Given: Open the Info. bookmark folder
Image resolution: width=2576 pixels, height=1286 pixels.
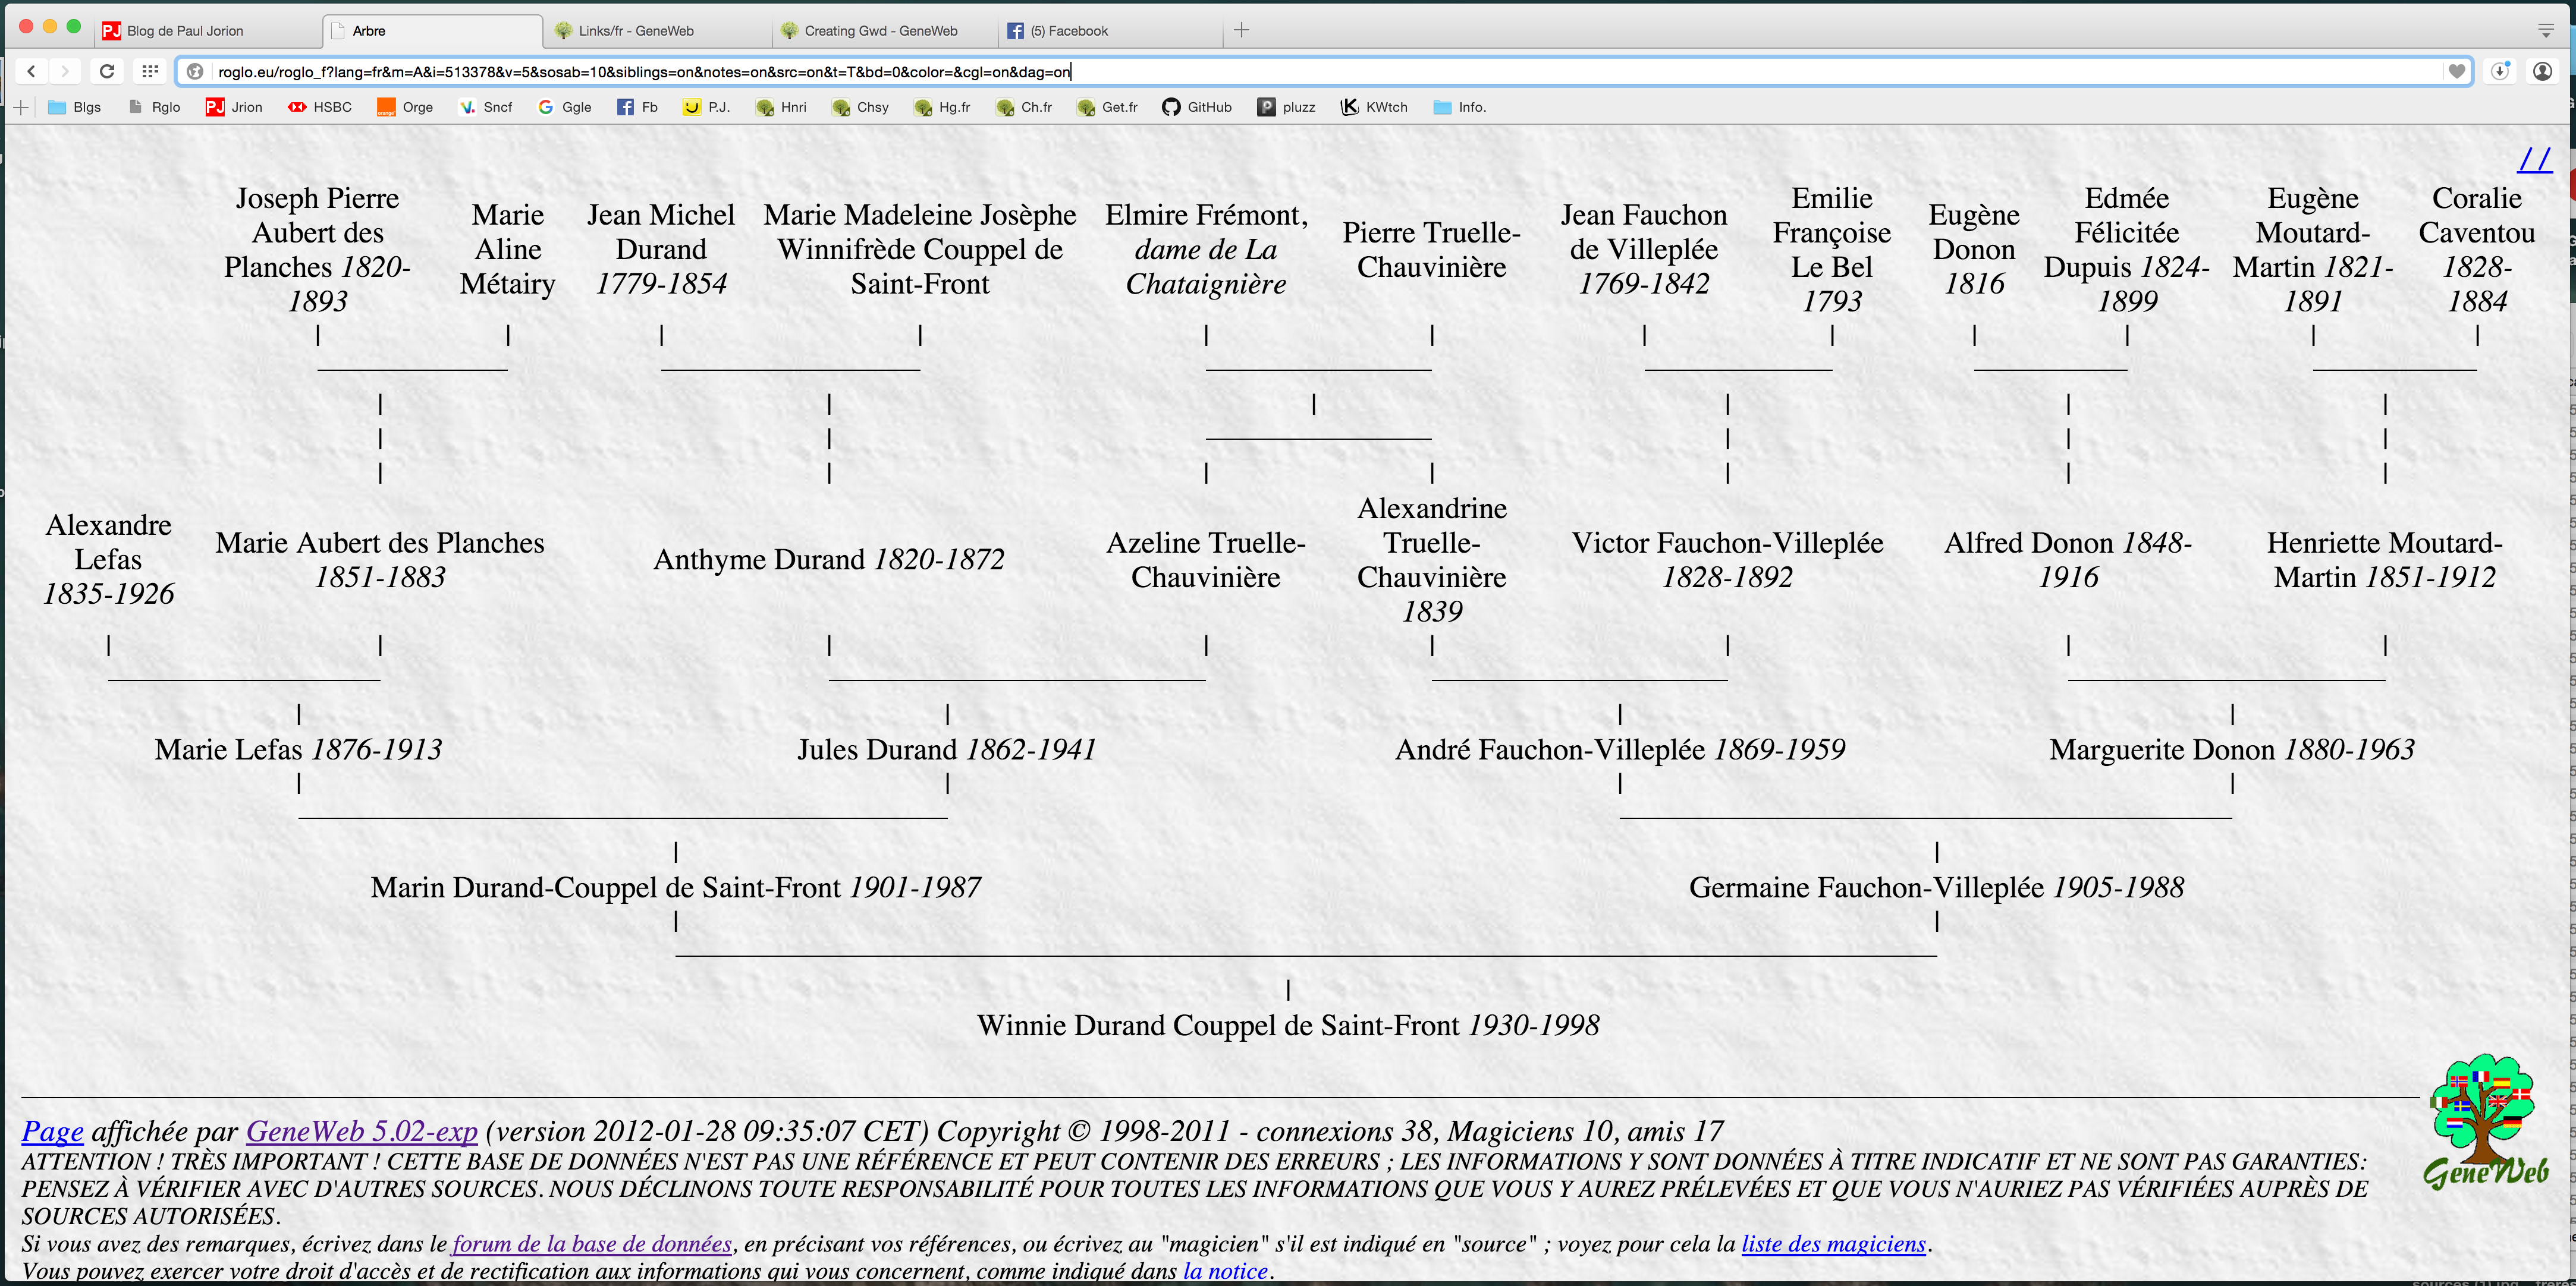Looking at the screenshot, I should coord(1460,107).
